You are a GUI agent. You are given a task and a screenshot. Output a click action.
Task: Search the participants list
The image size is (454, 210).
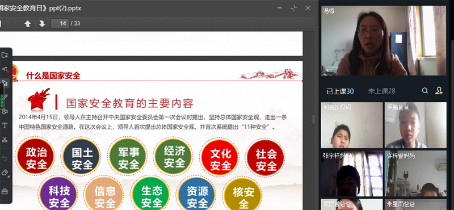(x=424, y=91)
